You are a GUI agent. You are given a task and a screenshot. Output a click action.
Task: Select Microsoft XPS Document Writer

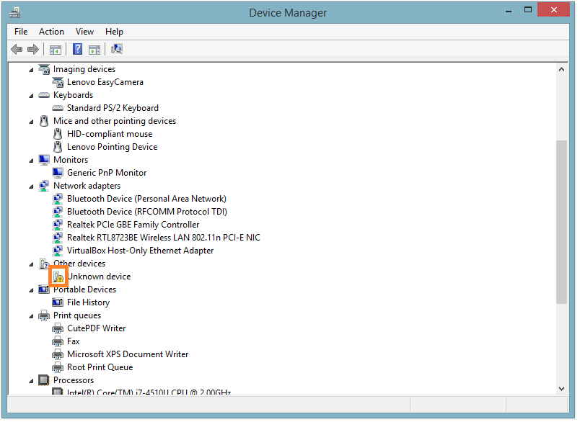pos(128,354)
